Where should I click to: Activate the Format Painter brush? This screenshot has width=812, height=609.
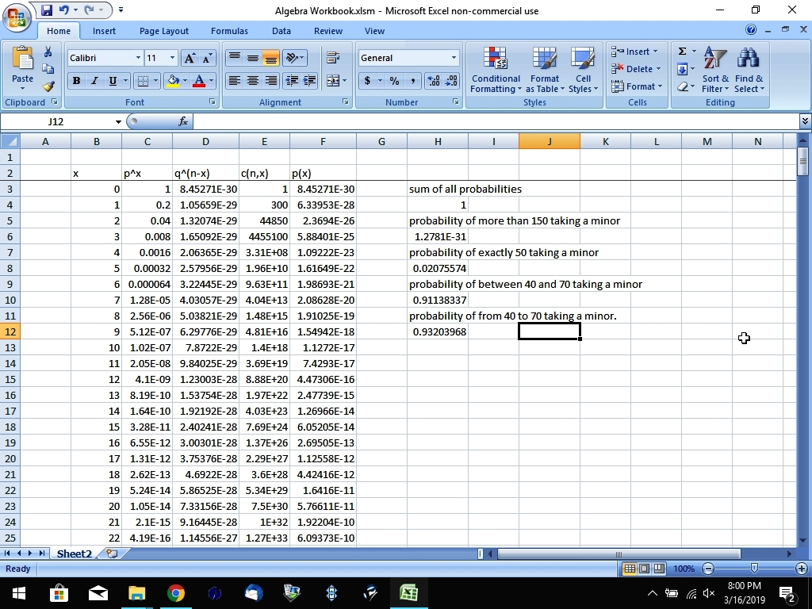[x=48, y=86]
